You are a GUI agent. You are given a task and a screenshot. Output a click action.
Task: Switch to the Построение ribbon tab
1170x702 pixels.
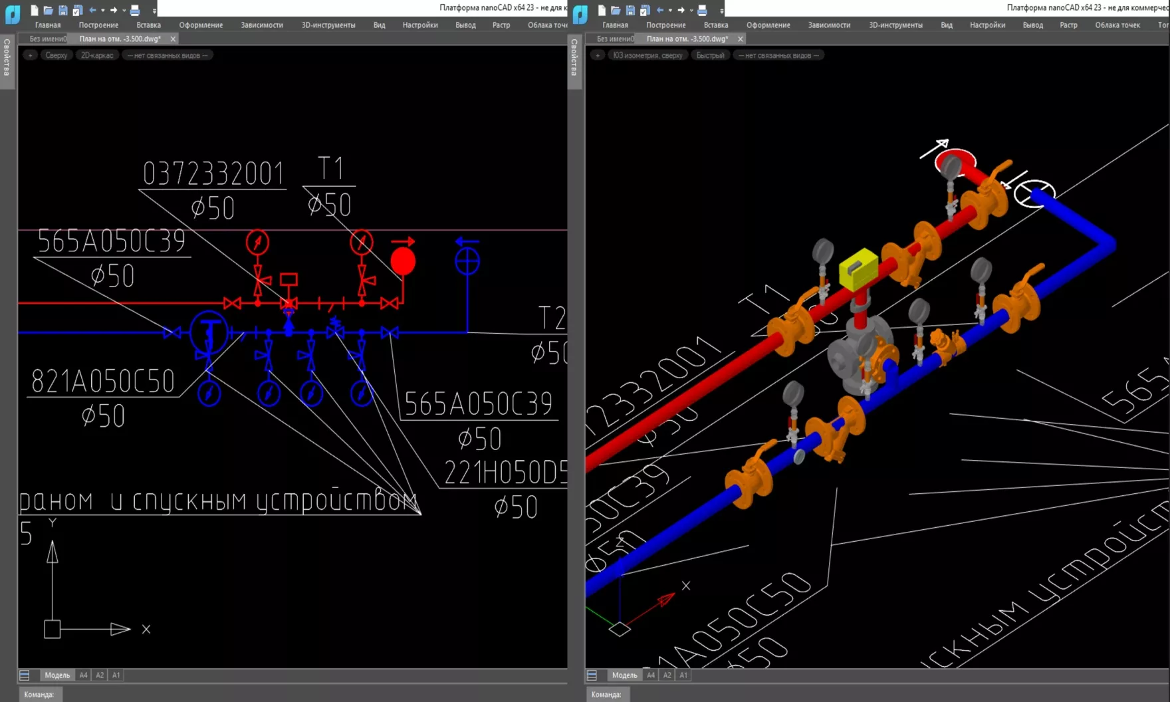pos(98,25)
